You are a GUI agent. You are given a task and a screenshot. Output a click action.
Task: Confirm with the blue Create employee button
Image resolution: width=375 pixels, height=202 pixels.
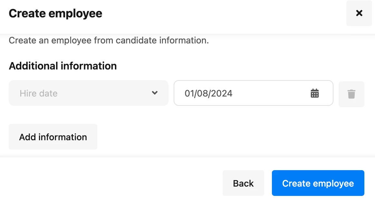point(318,183)
